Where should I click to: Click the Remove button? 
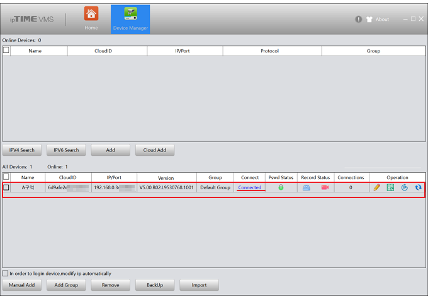110,285
